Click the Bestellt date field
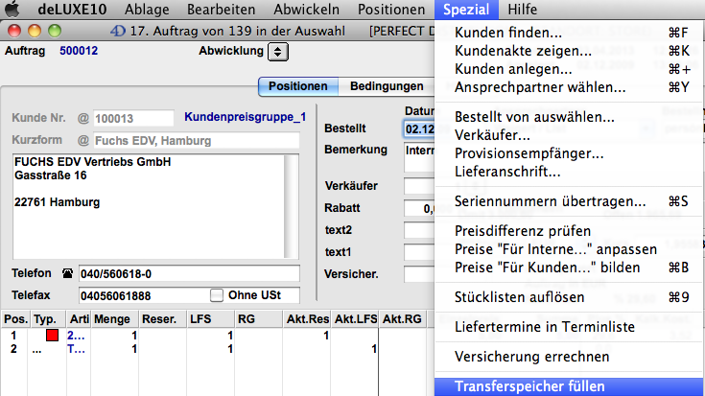Image resolution: width=705 pixels, height=396 pixels. [419, 128]
